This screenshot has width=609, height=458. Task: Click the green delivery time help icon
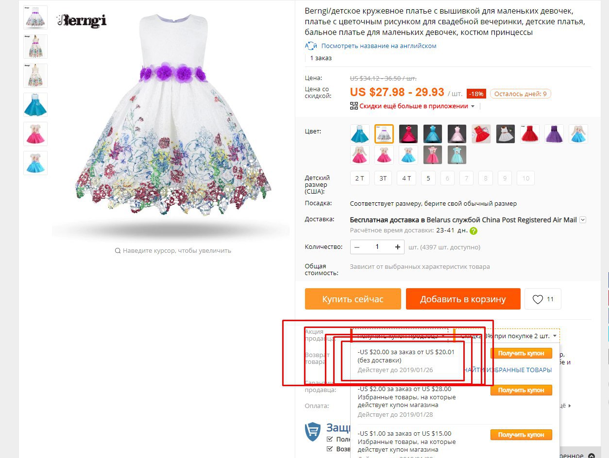(474, 231)
